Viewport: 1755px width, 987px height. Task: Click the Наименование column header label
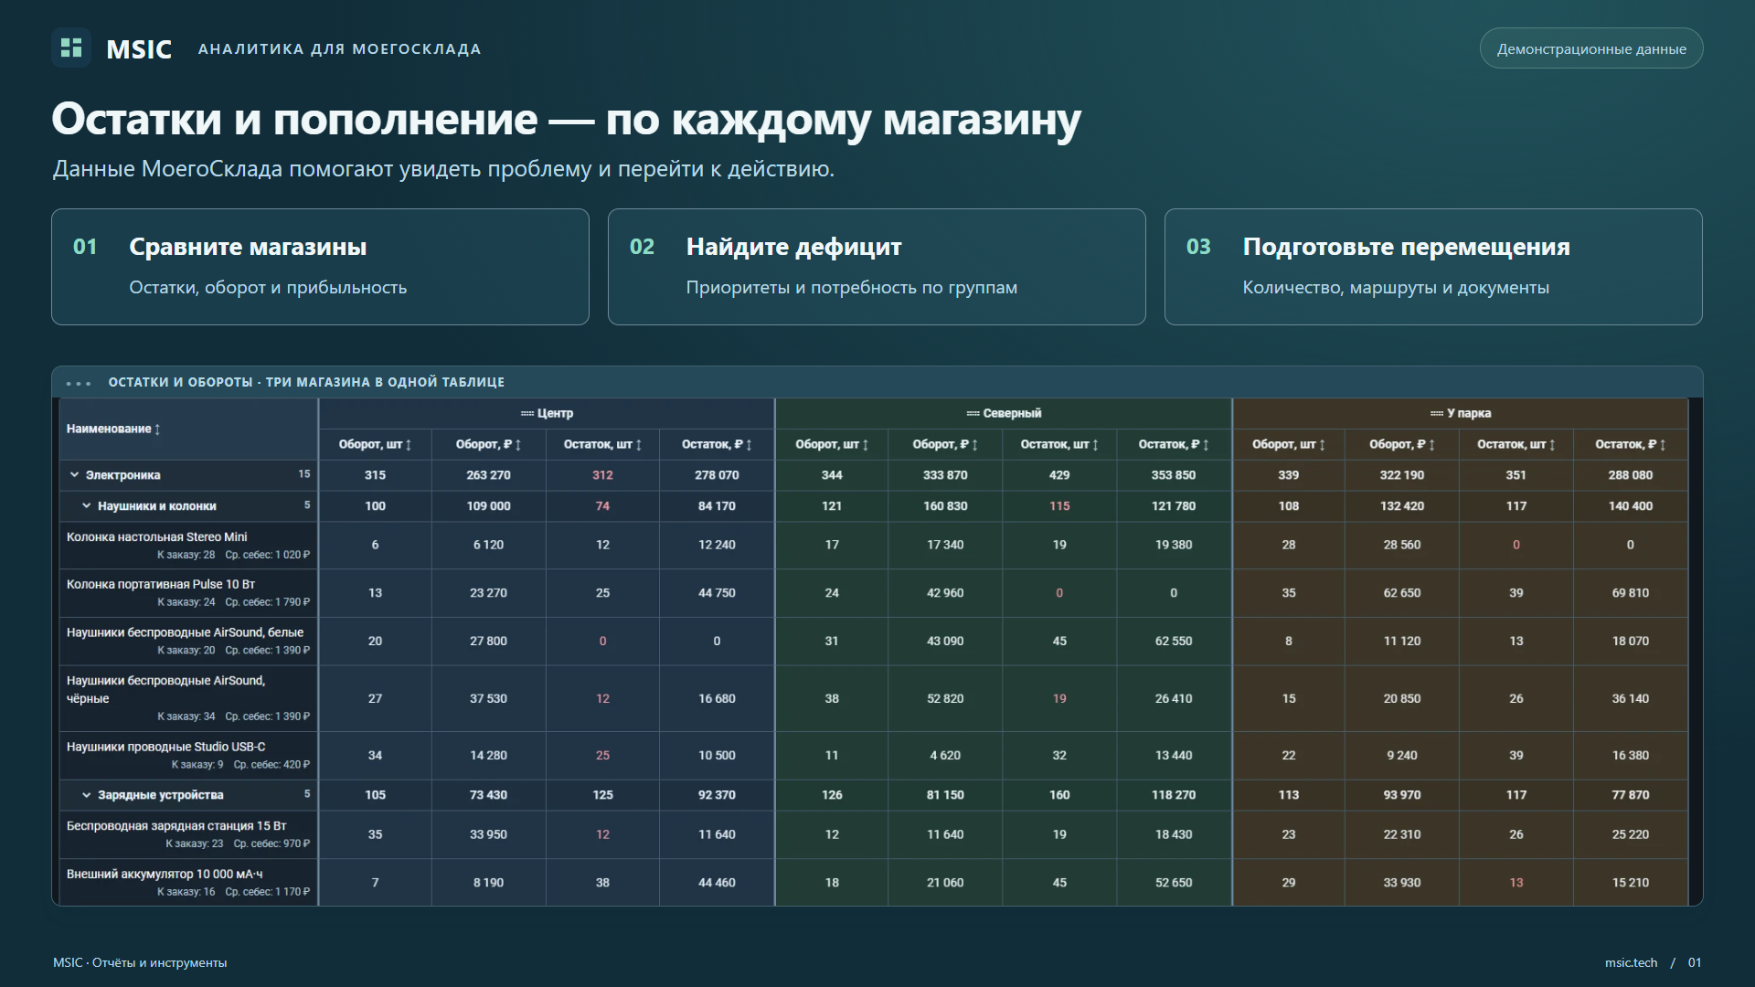click(x=109, y=430)
